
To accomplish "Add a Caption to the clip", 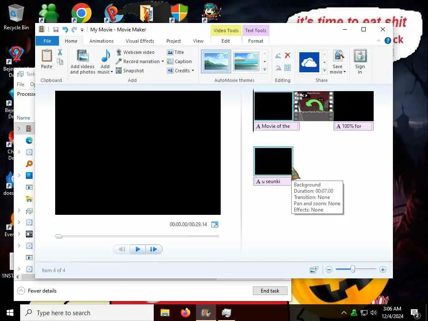I will point(179,61).
